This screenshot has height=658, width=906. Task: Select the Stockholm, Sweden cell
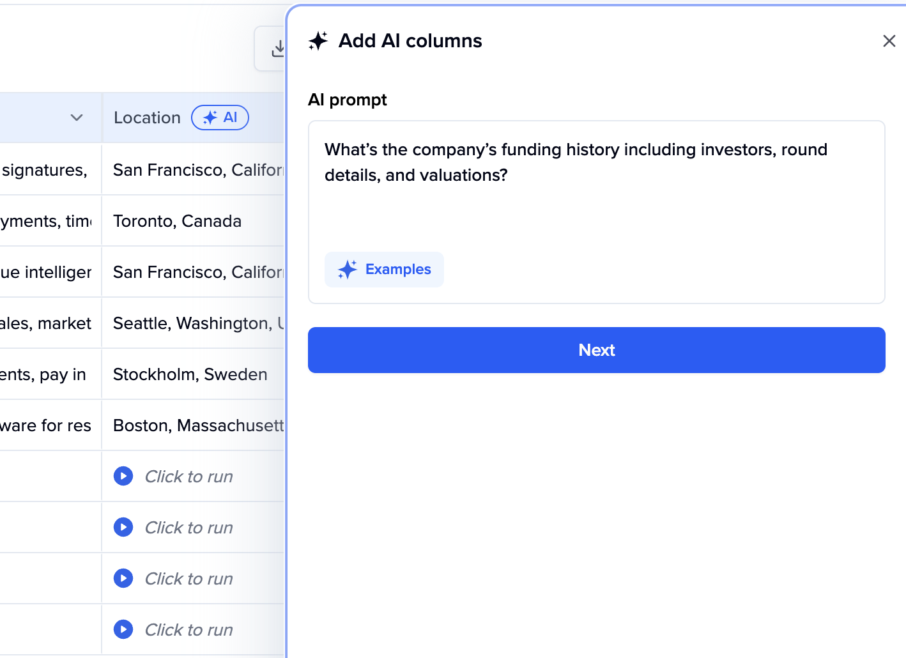tap(190, 374)
